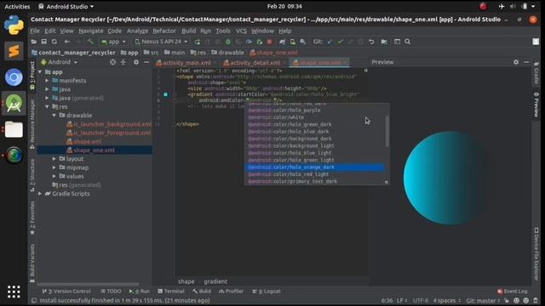Click the Git update project arrow

point(330,42)
